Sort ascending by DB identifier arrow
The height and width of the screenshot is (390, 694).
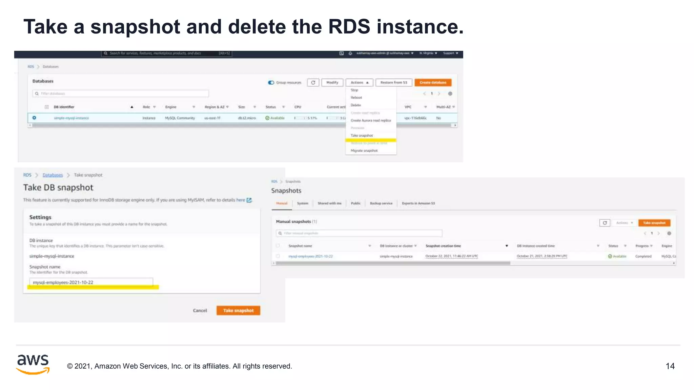(132, 107)
